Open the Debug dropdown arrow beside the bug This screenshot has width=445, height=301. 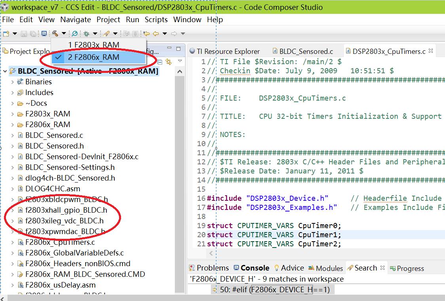95,34
